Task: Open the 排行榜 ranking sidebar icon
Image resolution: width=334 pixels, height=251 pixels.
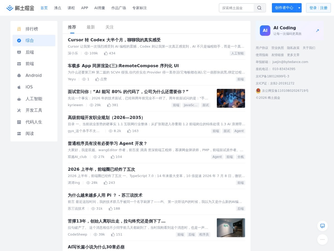Action: [x=19, y=29]
